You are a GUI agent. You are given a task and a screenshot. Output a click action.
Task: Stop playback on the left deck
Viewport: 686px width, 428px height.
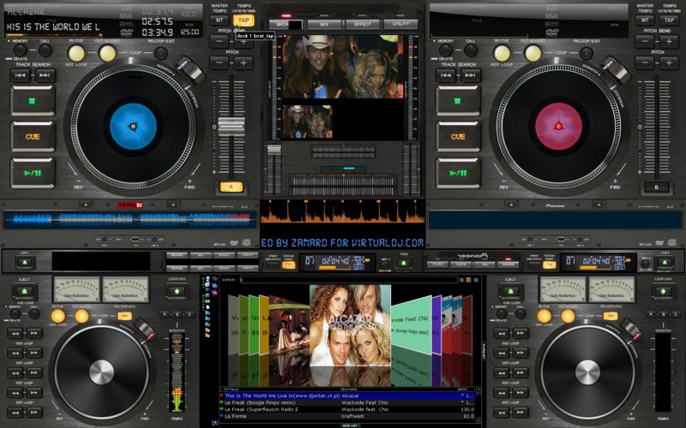pyautogui.click(x=32, y=100)
